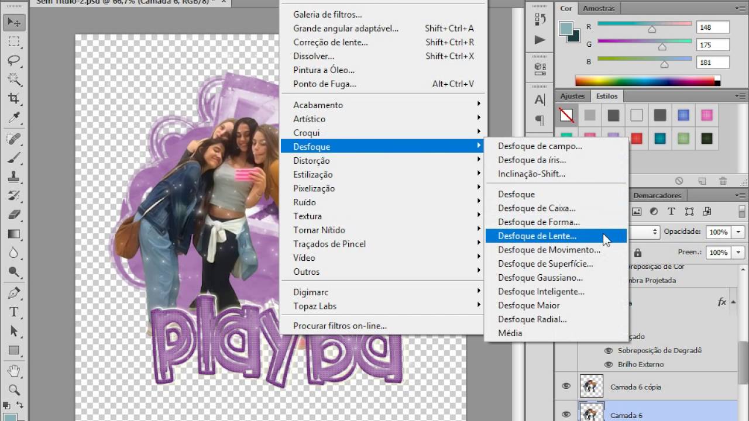Select the Gradient tool
The image size is (749, 421).
pyautogui.click(x=14, y=234)
